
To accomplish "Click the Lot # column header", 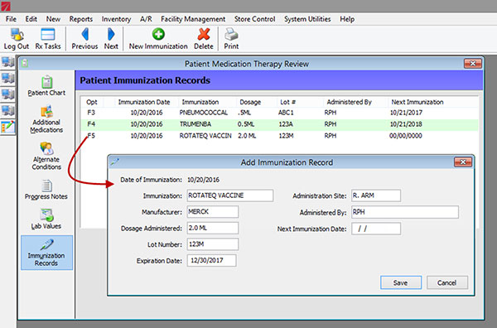I will 288,102.
